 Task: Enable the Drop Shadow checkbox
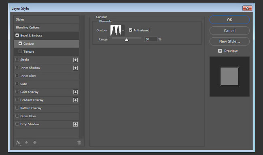(17, 124)
